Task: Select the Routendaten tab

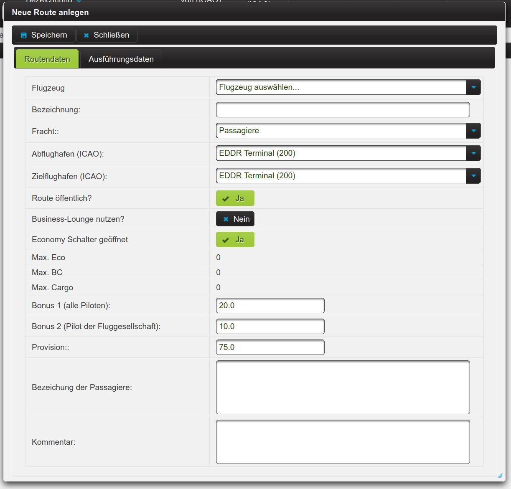Action: [47, 59]
